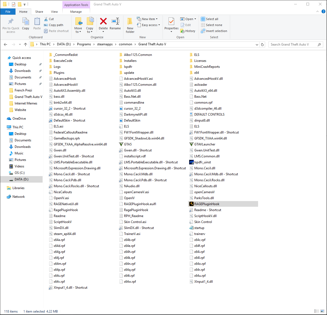327x315 pixels.
Task: Switch to the Manage ribbon tab
Action: pyautogui.click(x=76, y=12)
